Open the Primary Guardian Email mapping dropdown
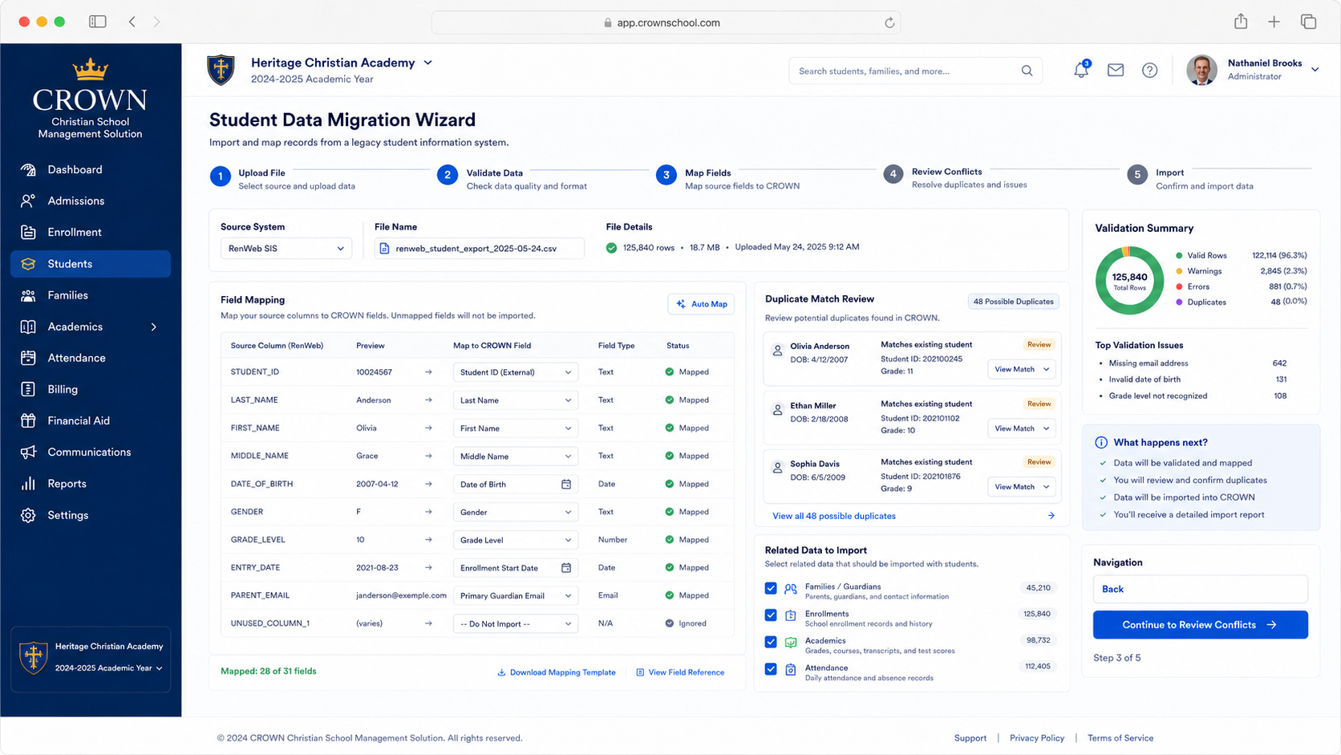The image size is (1341, 755). pos(515,595)
